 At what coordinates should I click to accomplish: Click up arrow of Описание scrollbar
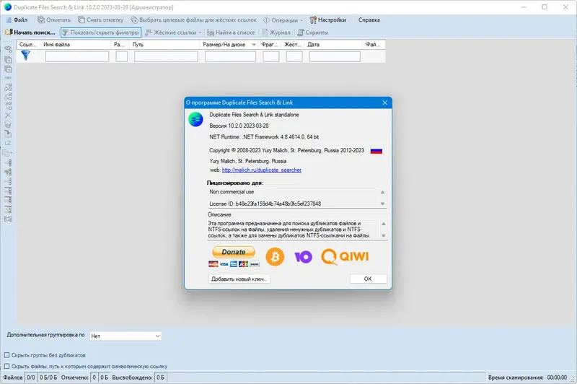384,224
